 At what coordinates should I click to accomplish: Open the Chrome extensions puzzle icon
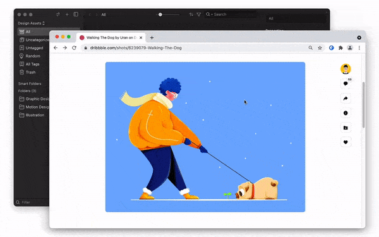tap(340, 48)
